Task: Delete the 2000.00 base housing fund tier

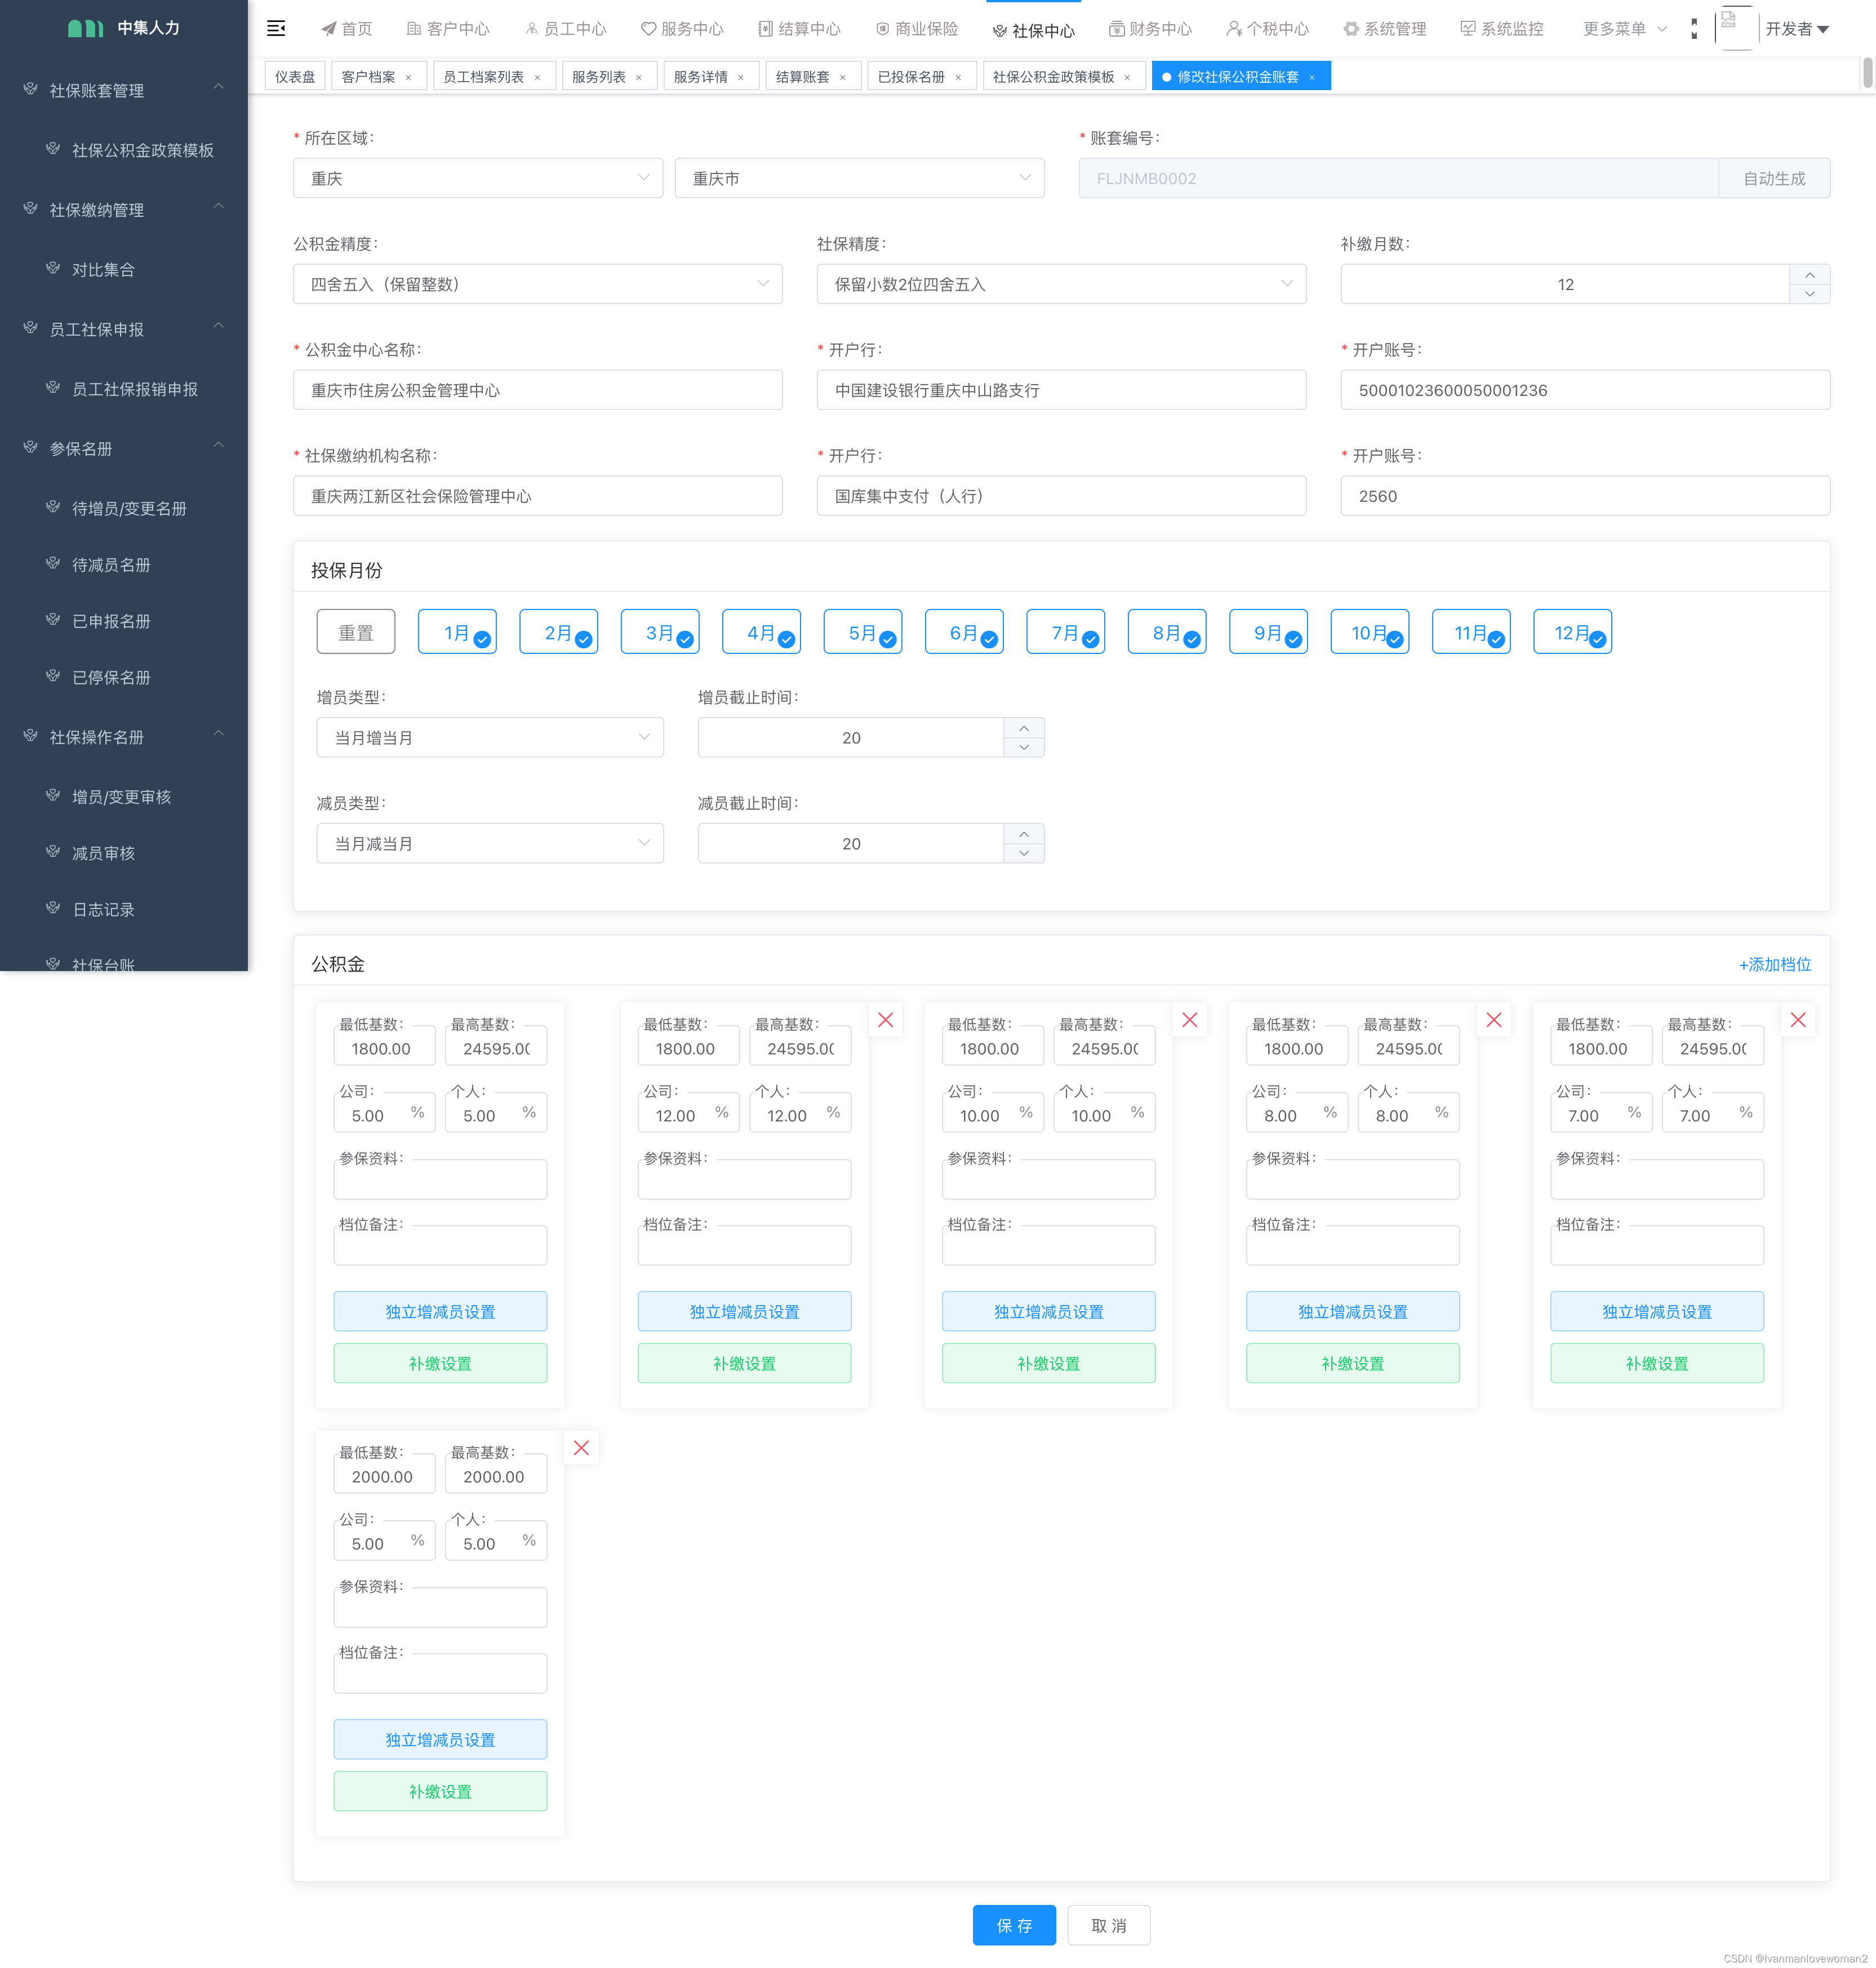Action: pos(581,1448)
